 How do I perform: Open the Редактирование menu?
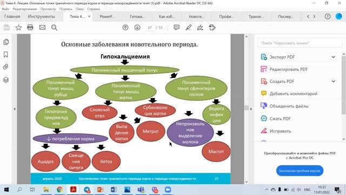pos(25,9)
